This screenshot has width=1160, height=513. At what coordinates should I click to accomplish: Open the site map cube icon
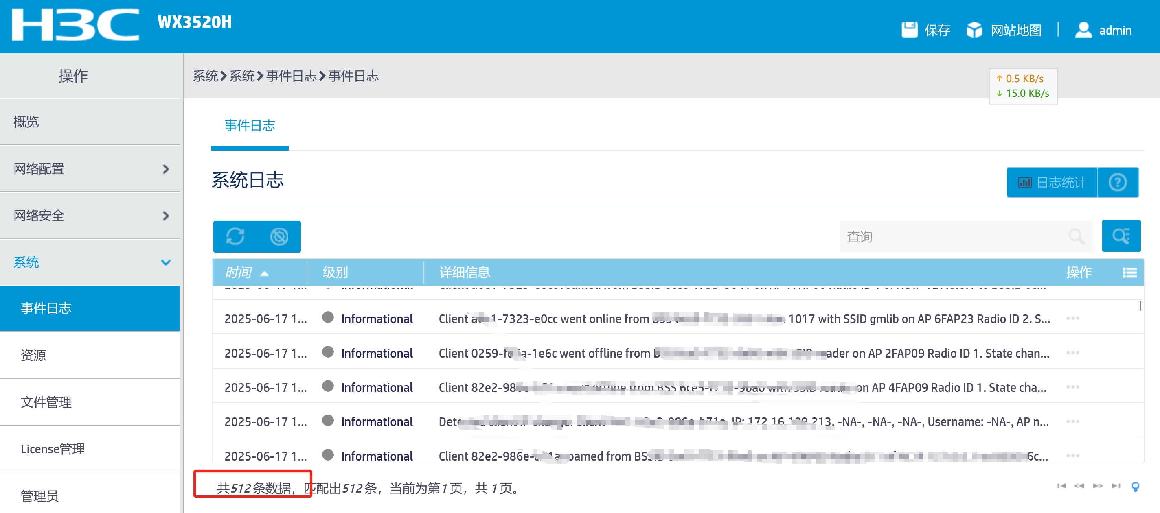tap(974, 30)
